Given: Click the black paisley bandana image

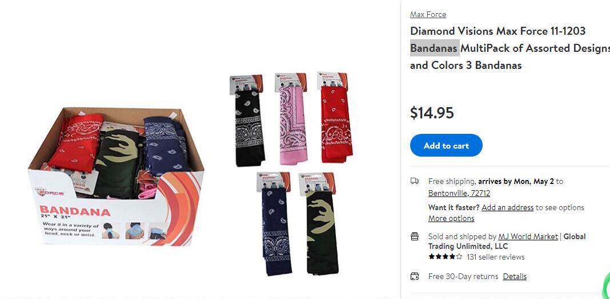Looking at the screenshot, I should (247, 121).
